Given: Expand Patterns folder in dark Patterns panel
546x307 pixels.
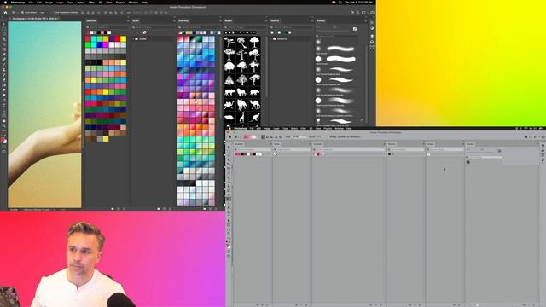Looking at the screenshot, I should coord(272,39).
